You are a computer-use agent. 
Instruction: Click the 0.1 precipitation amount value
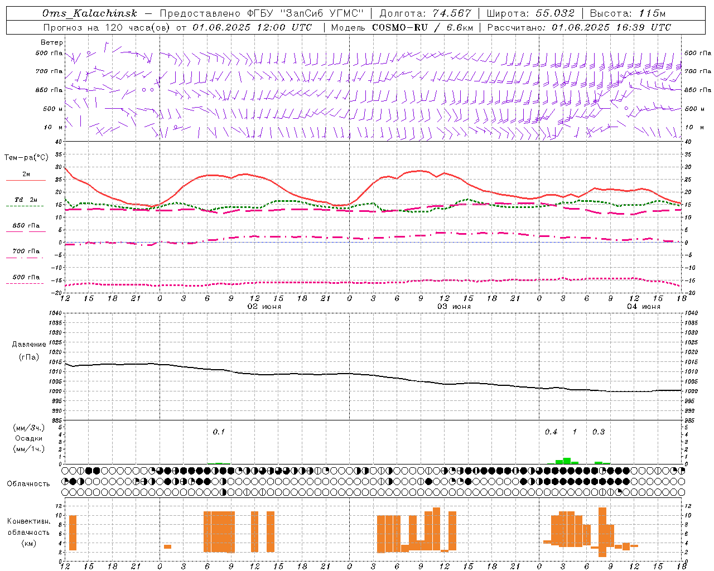[219, 432]
